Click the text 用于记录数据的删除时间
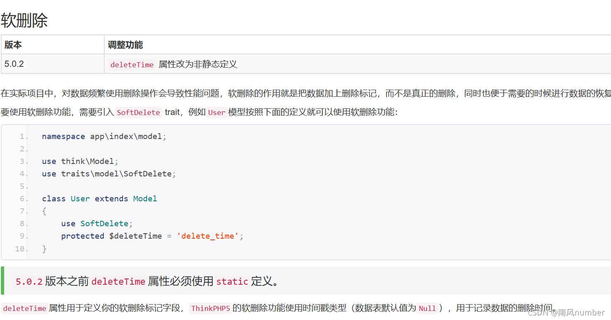 [x=505, y=308]
